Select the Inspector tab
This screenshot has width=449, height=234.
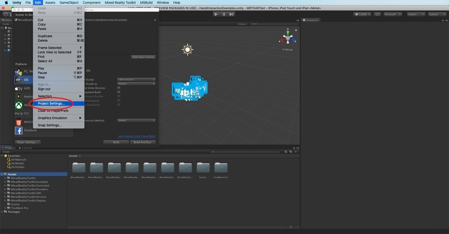(x=311, y=20)
